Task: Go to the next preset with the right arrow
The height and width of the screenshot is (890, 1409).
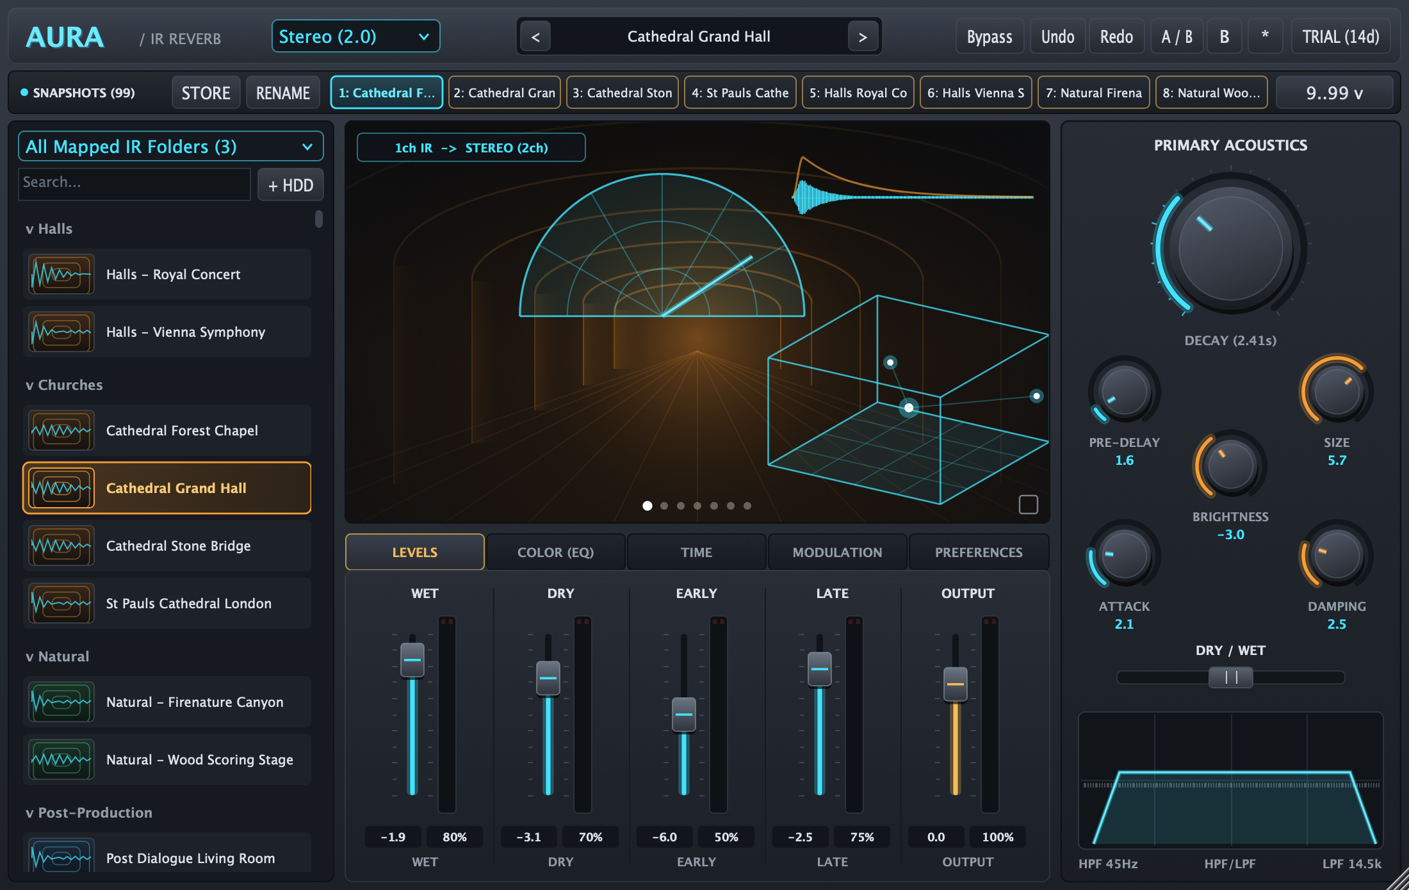Action: [863, 37]
